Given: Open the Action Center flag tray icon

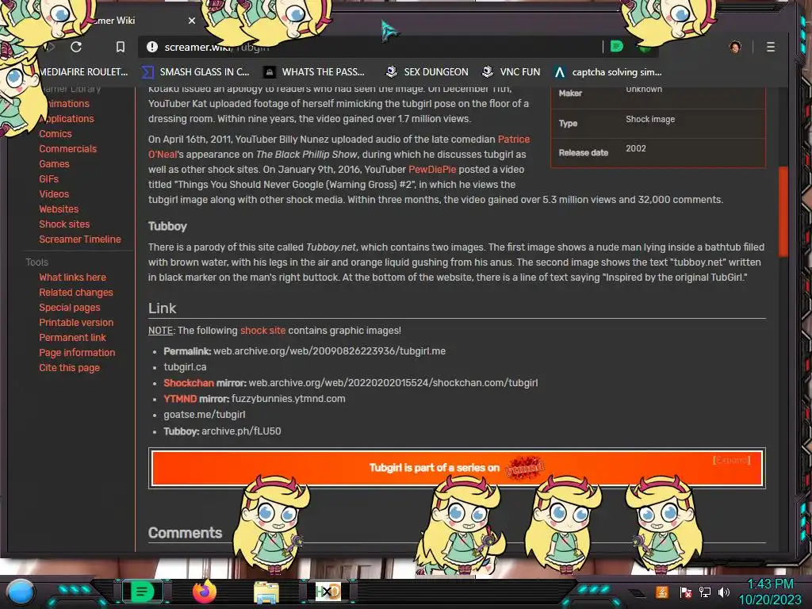Looking at the screenshot, I should [685, 592].
